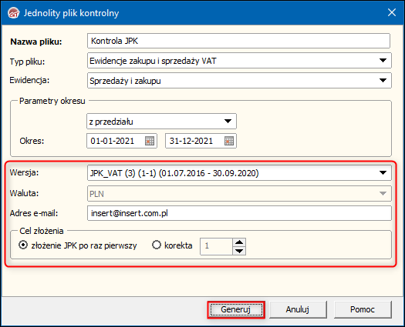Click into the Adres e-mail field
The height and width of the screenshot is (327, 405).
(x=239, y=213)
